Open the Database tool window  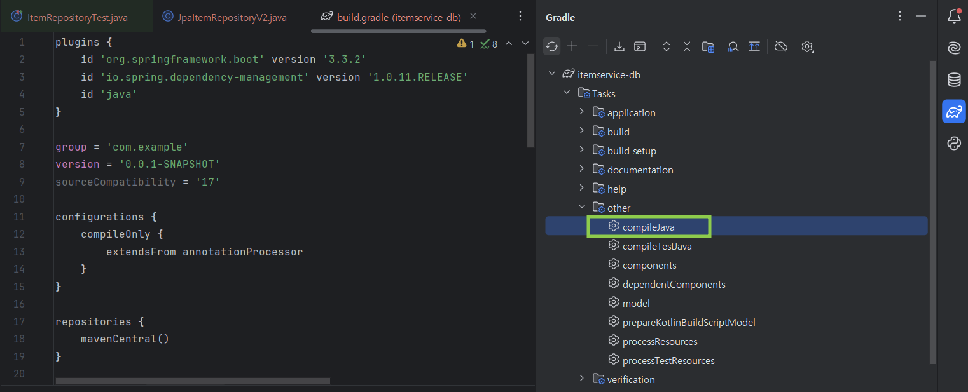click(954, 79)
